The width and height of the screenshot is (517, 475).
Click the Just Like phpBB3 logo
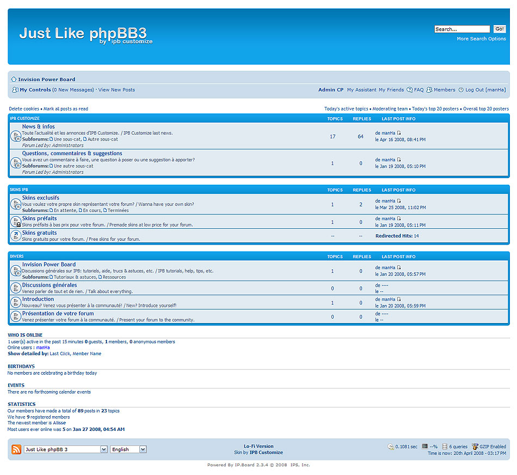coord(86,35)
